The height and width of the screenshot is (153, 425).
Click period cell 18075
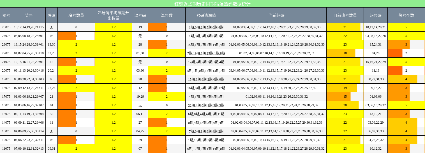pos(6,88)
